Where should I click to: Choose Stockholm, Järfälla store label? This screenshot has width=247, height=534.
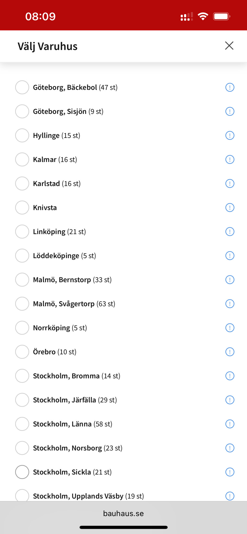(x=64, y=400)
